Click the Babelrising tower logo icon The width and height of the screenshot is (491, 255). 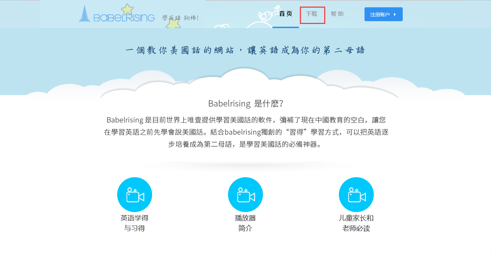tap(84, 14)
